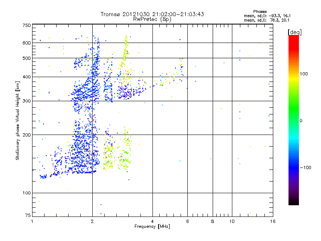
Task: Click the "mean, sd,X: 78.3, 20.1" line
Action: [266, 20]
